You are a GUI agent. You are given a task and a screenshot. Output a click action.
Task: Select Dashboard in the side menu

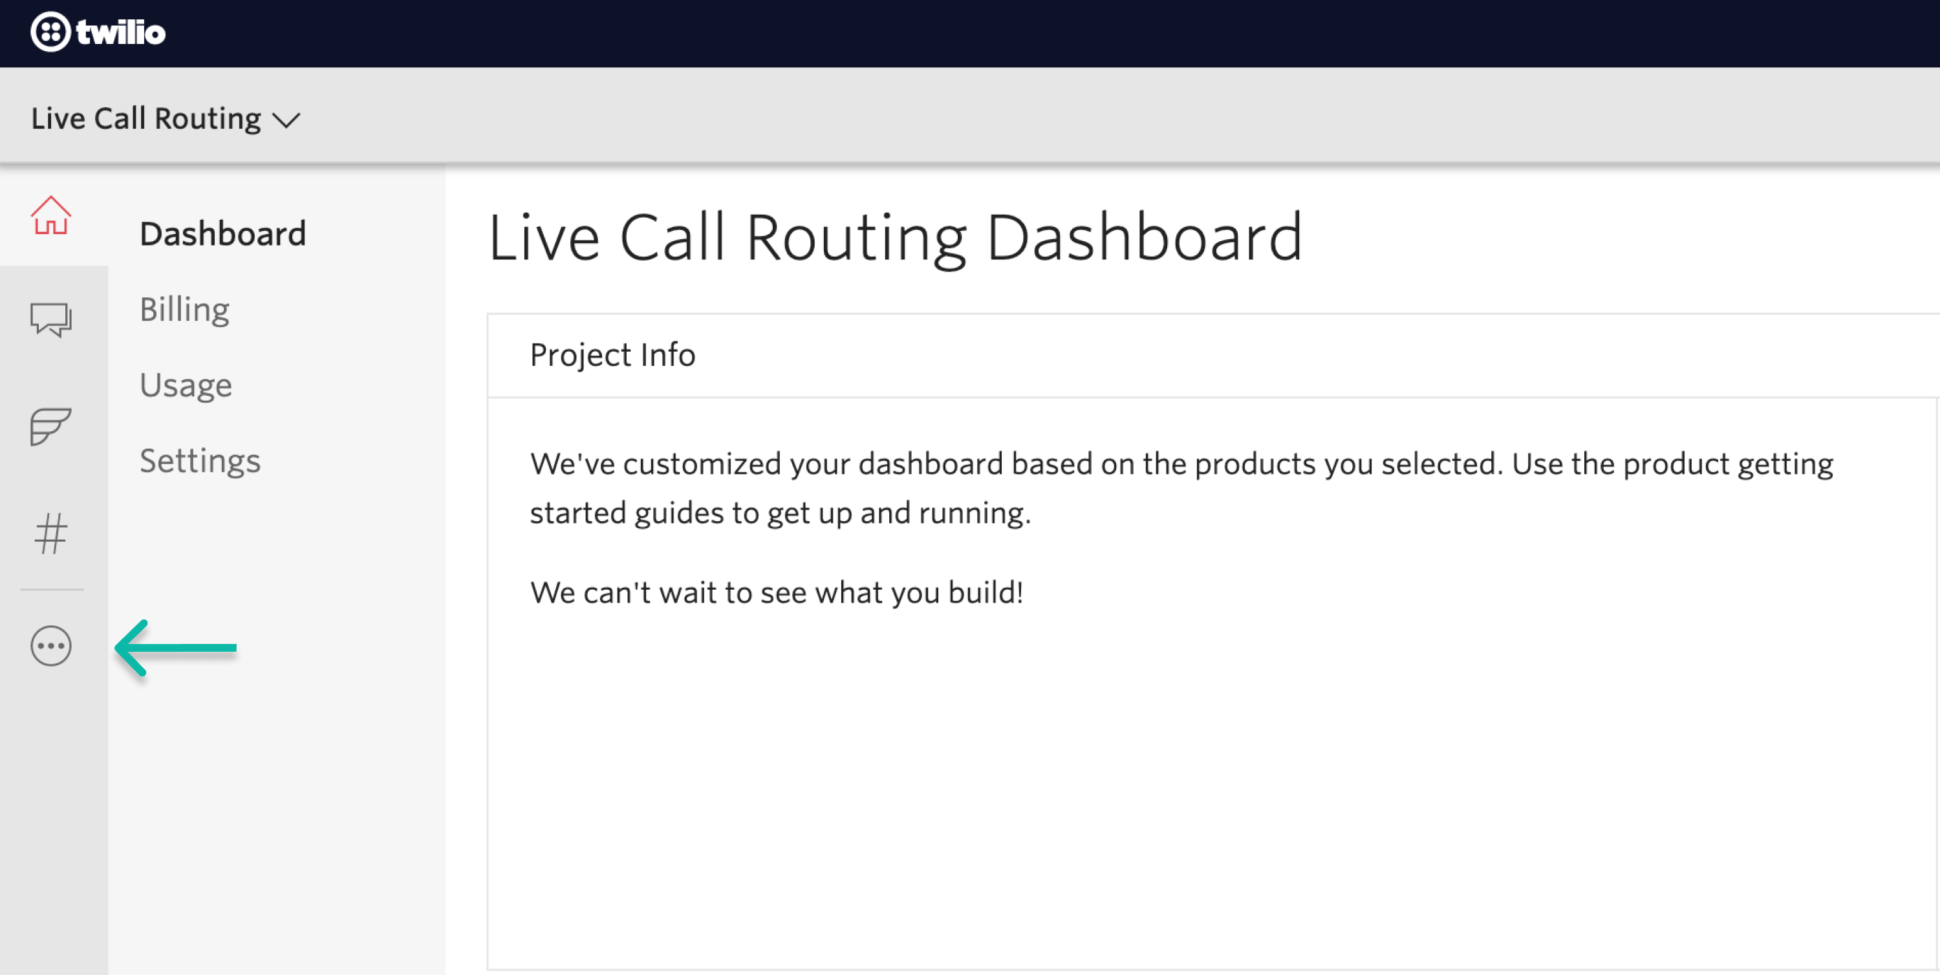[x=223, y=233]
